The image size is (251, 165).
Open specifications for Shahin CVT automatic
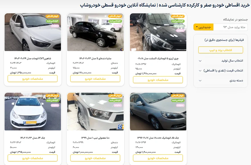[x=32, y=79]
